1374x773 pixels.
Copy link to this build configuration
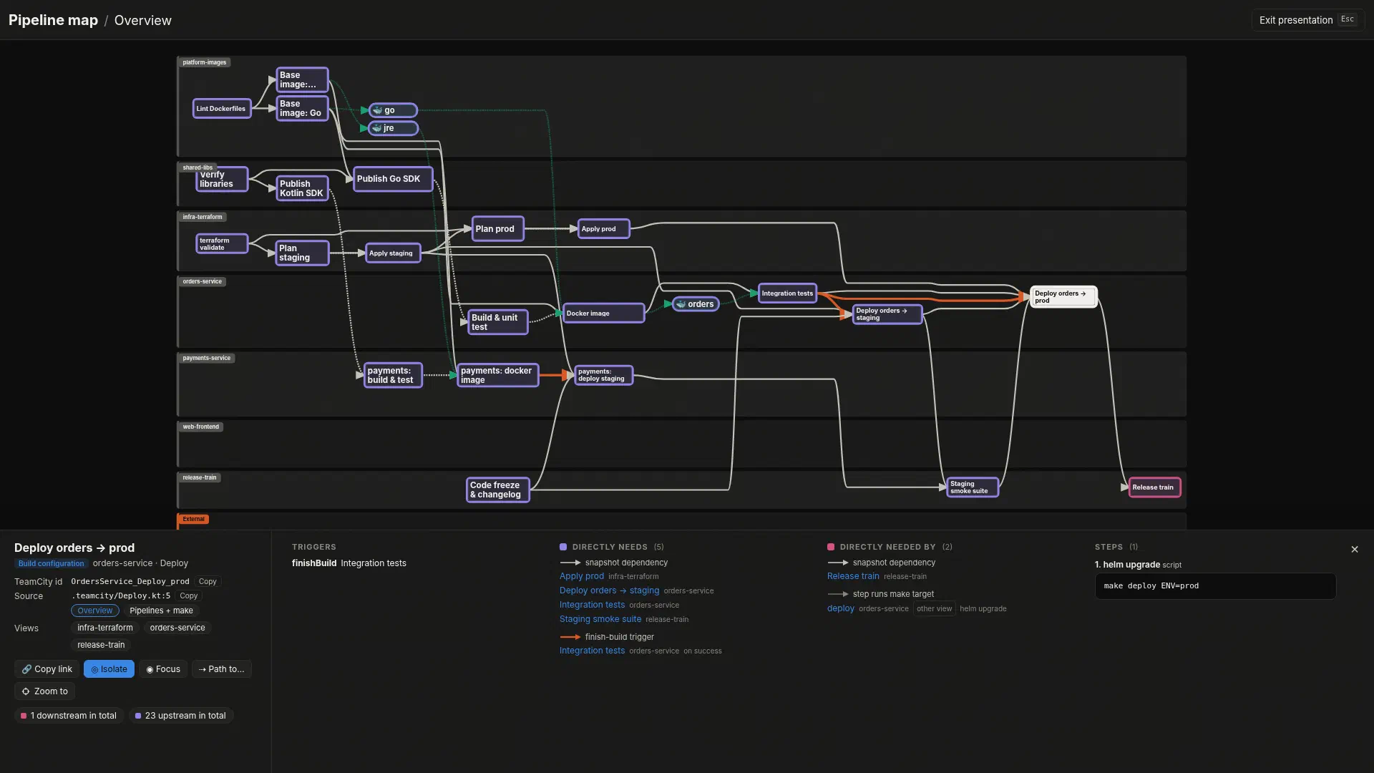point(47,669)
